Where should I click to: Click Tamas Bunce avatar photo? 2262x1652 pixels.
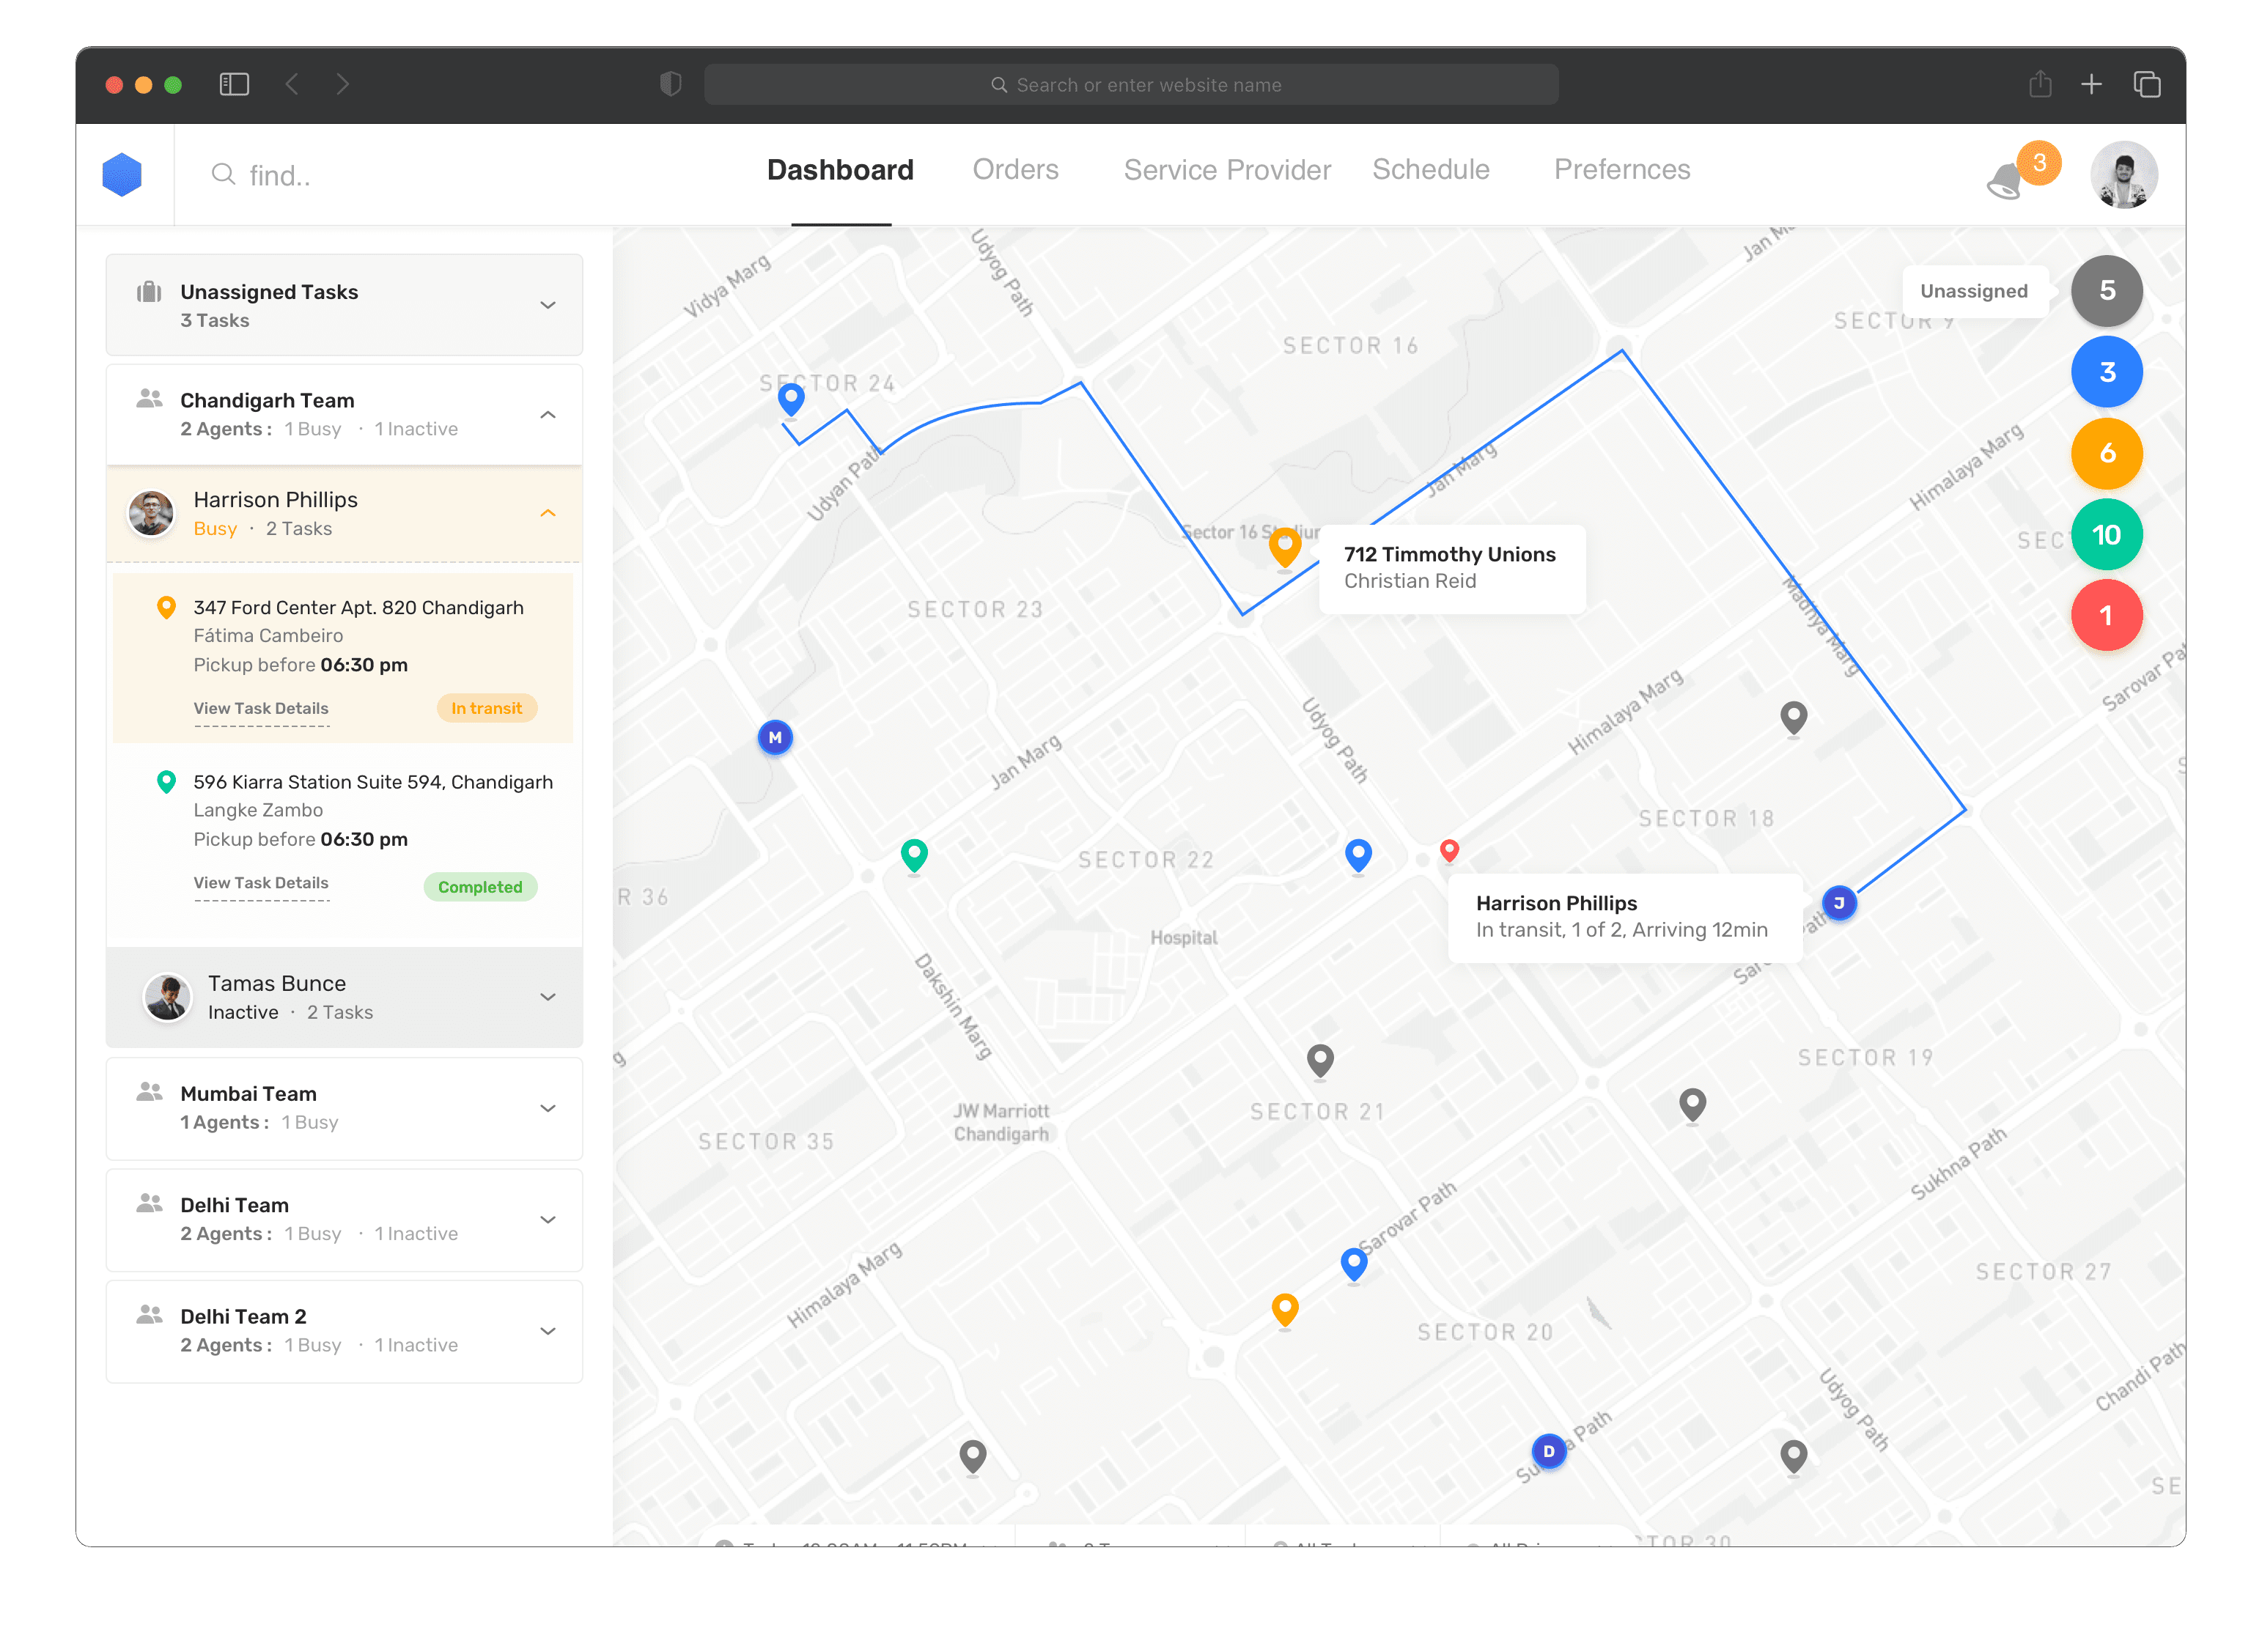167,997
